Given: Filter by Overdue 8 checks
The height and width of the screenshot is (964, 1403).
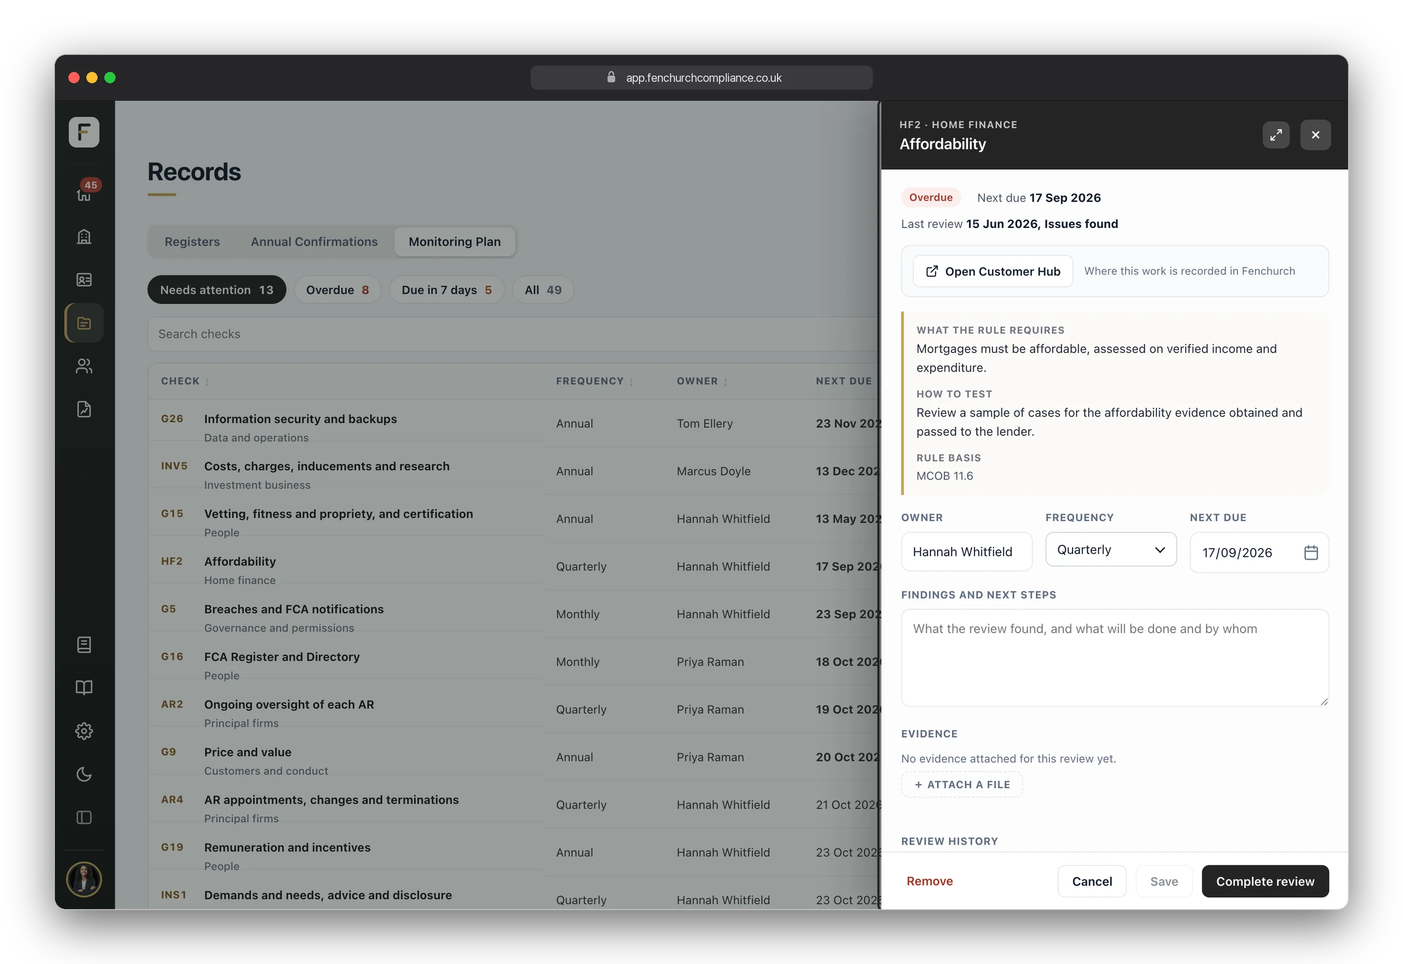Looking at the screenshot, I should pos(338,290).
